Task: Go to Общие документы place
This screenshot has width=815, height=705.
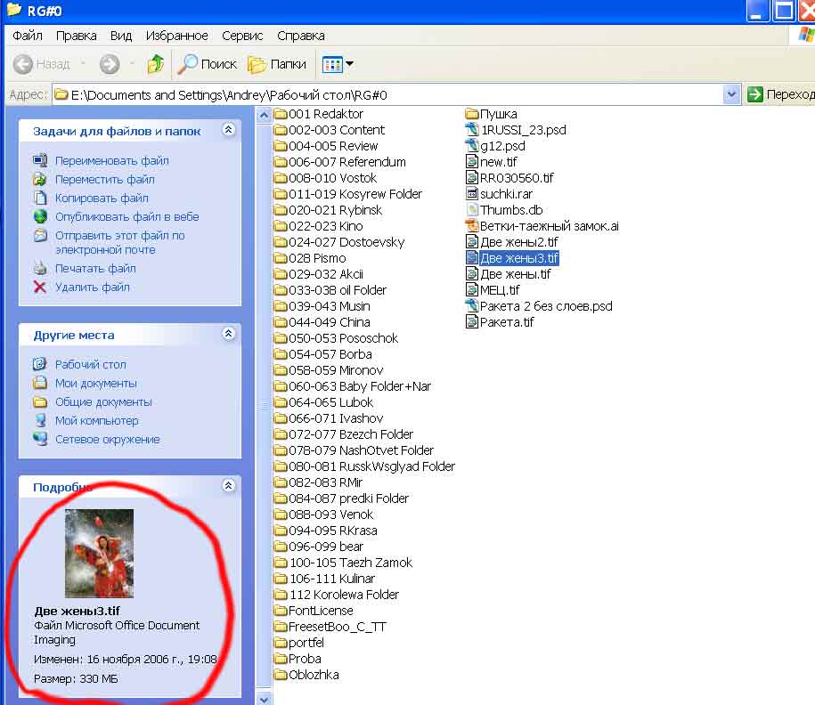Action: point(103,402)
